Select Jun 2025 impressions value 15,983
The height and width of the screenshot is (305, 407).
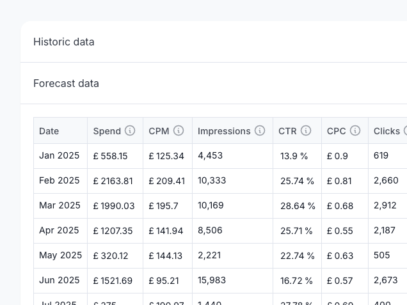[x=212, y=280]
